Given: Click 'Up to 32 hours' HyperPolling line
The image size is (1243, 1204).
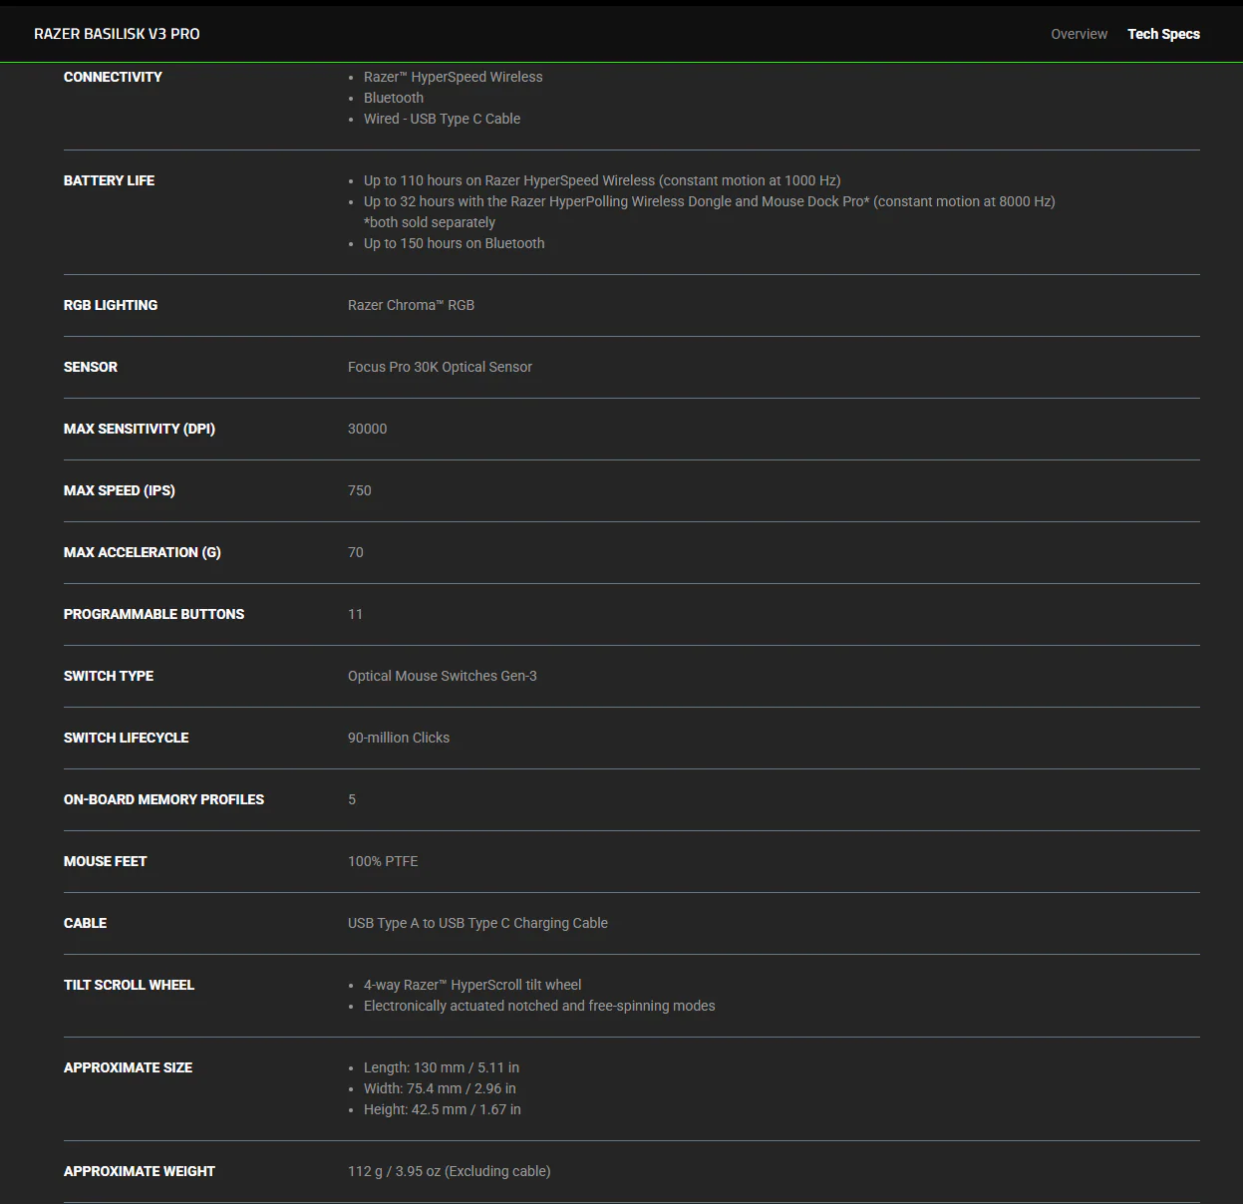Looking at the screenshot, I should pos(710,201).
